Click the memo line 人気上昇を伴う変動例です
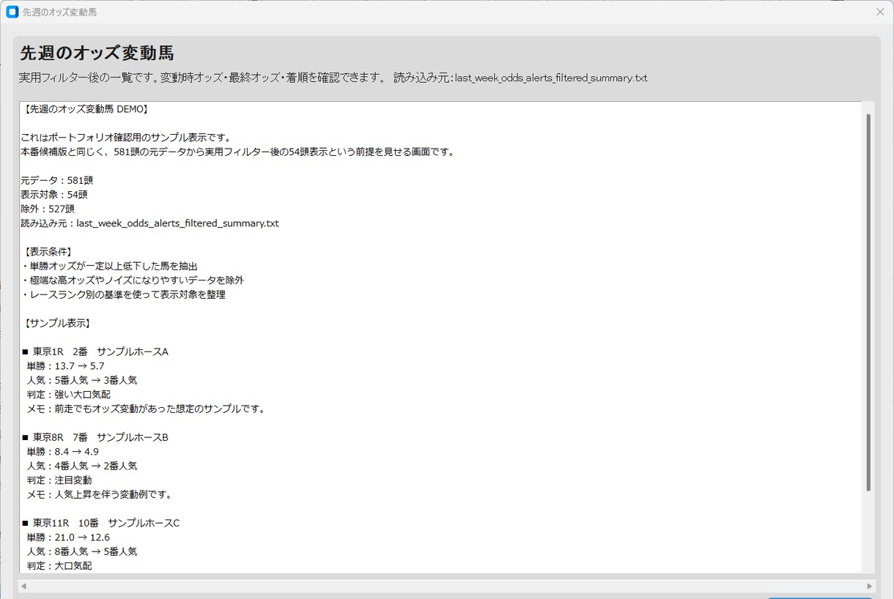894x599 pixels. click(x=100, y=494)
